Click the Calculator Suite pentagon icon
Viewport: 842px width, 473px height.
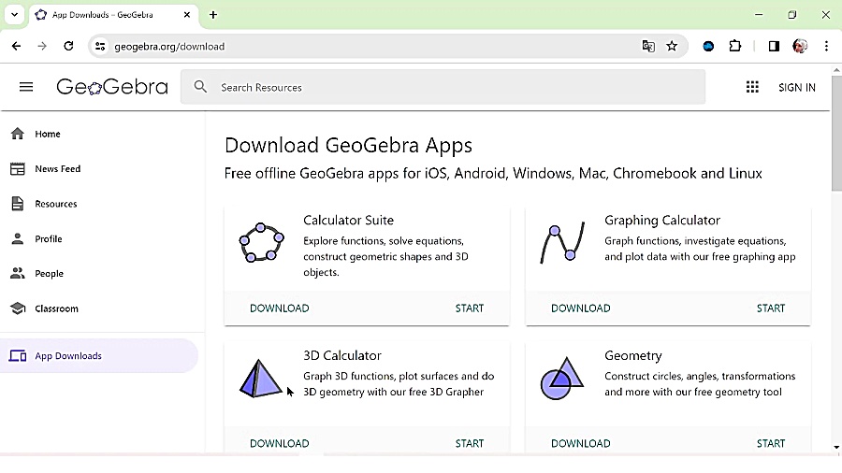click(262, 242)
